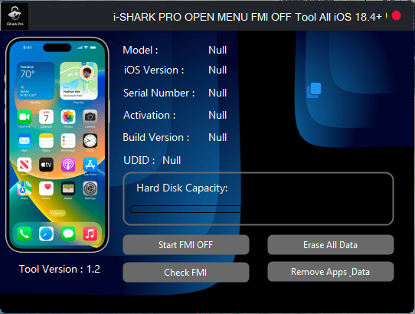Select the Null value beside Build Version
Screen dimensions: 415x314
coord(217,137)
